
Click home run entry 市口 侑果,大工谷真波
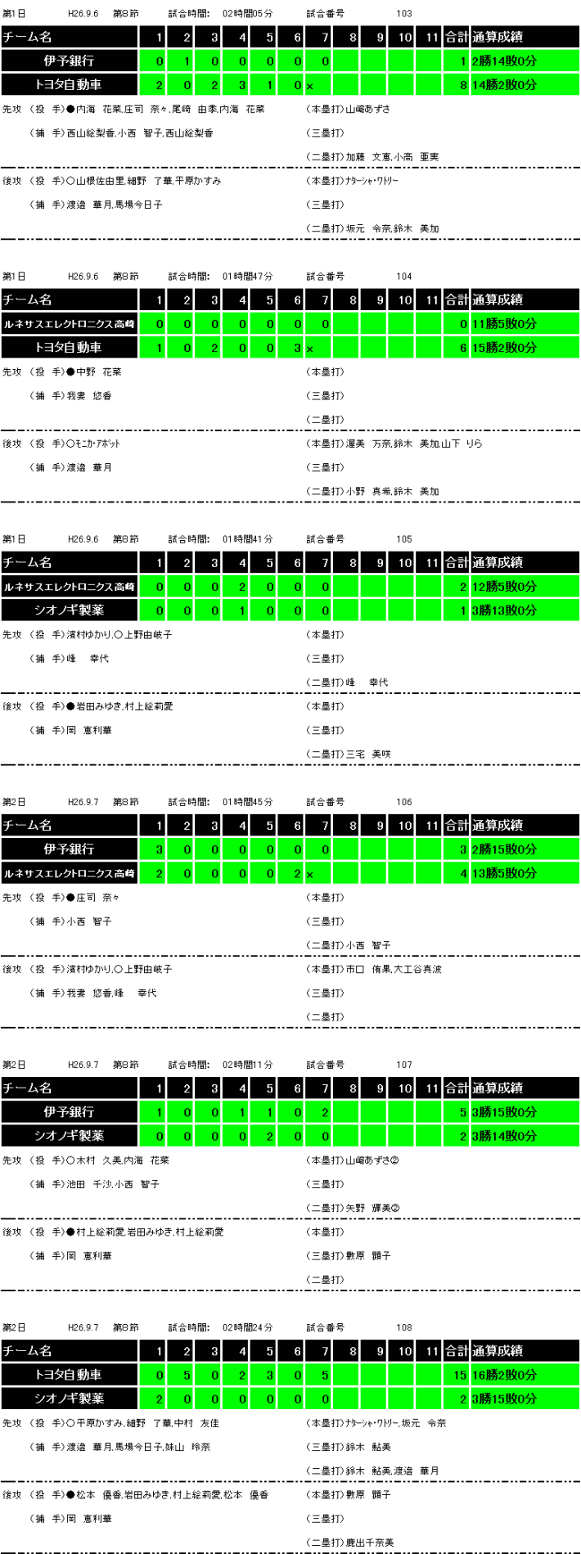point(394,970)
